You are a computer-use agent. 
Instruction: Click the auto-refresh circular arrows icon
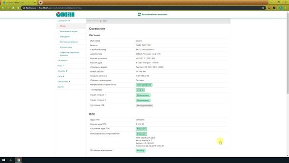[139, 14]
